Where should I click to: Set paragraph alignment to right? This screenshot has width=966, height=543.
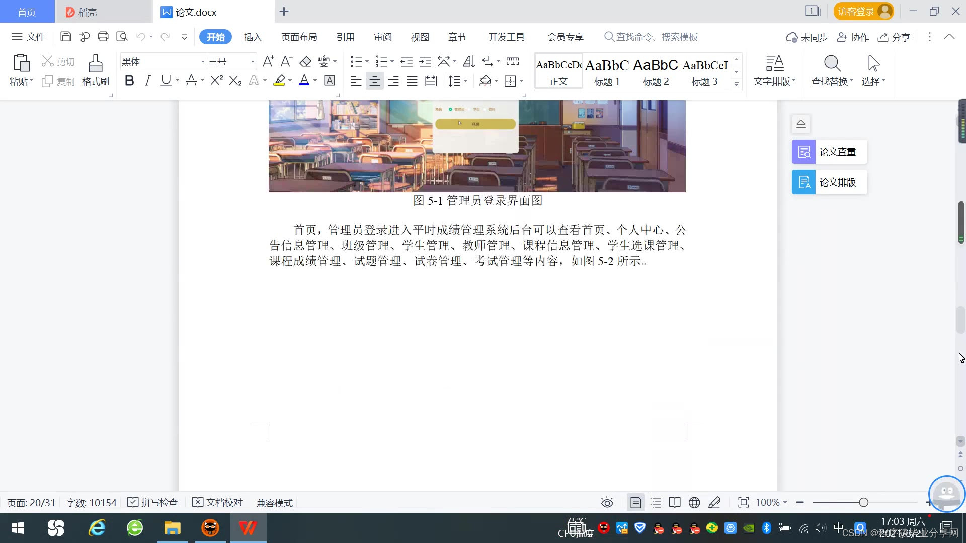pyautogui.click(x=393, y=81)
